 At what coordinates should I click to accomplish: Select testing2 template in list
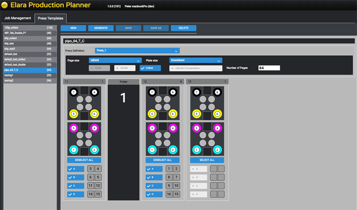[x=30, y=81]
